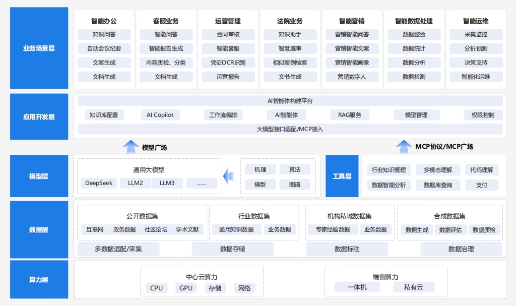This screenshot has height=306, width=516.
Task: Click the 算力层 layer label
Action: tap(39, 280)
